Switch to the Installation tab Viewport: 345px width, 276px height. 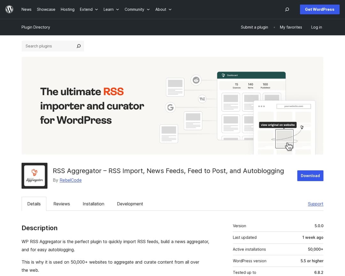pyautogui.click(x=93, y=203)
